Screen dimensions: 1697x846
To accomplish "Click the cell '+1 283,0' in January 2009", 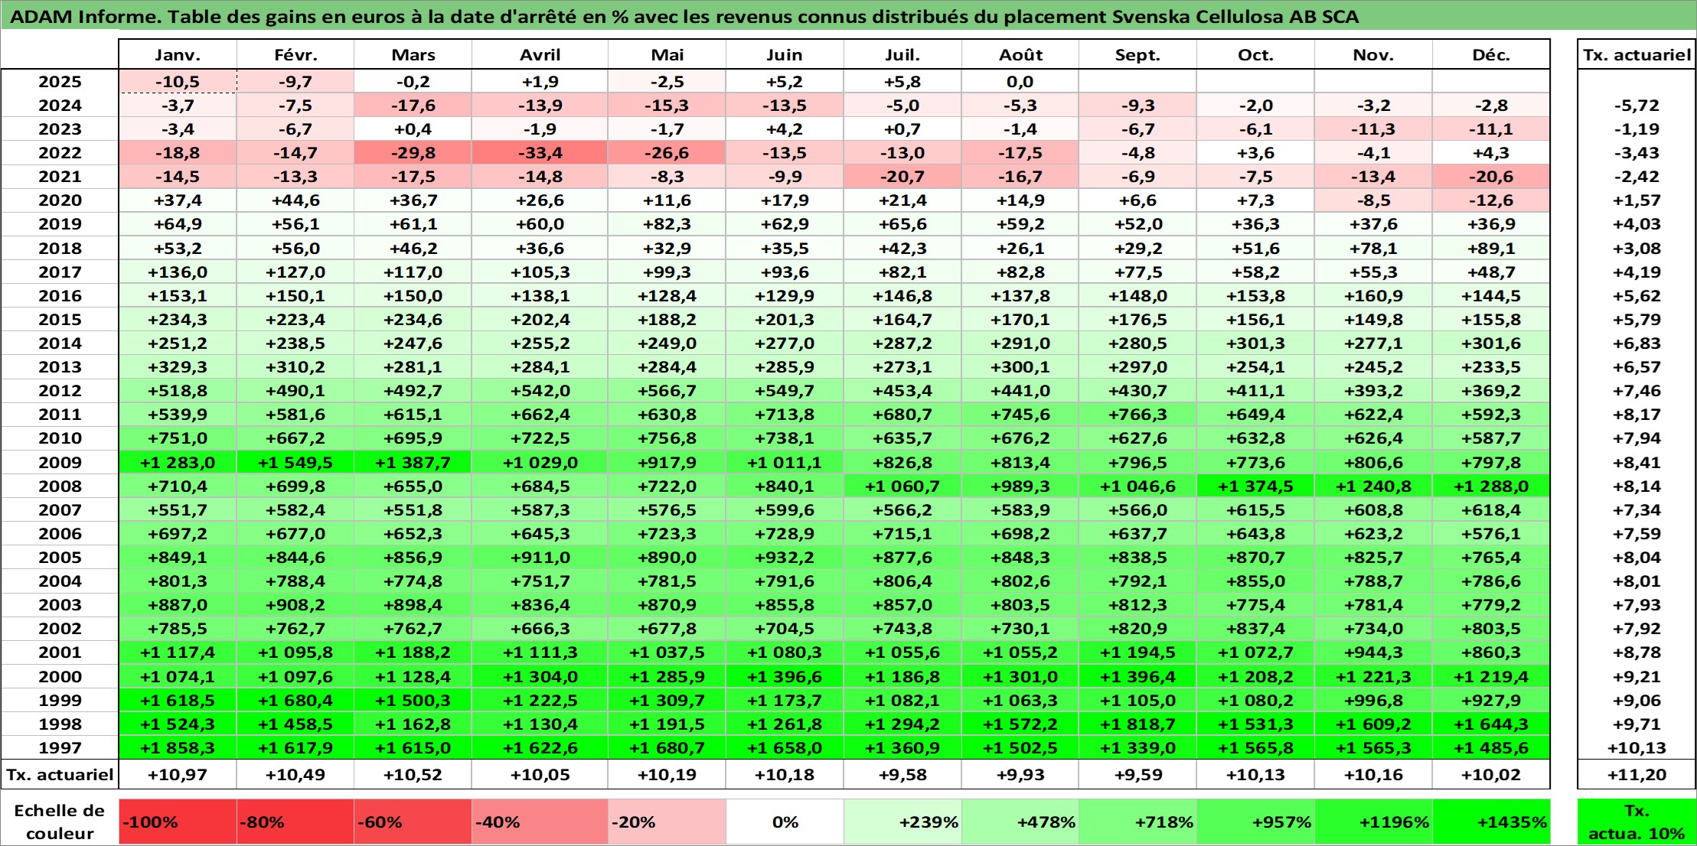I will click(x=178, y=462).
